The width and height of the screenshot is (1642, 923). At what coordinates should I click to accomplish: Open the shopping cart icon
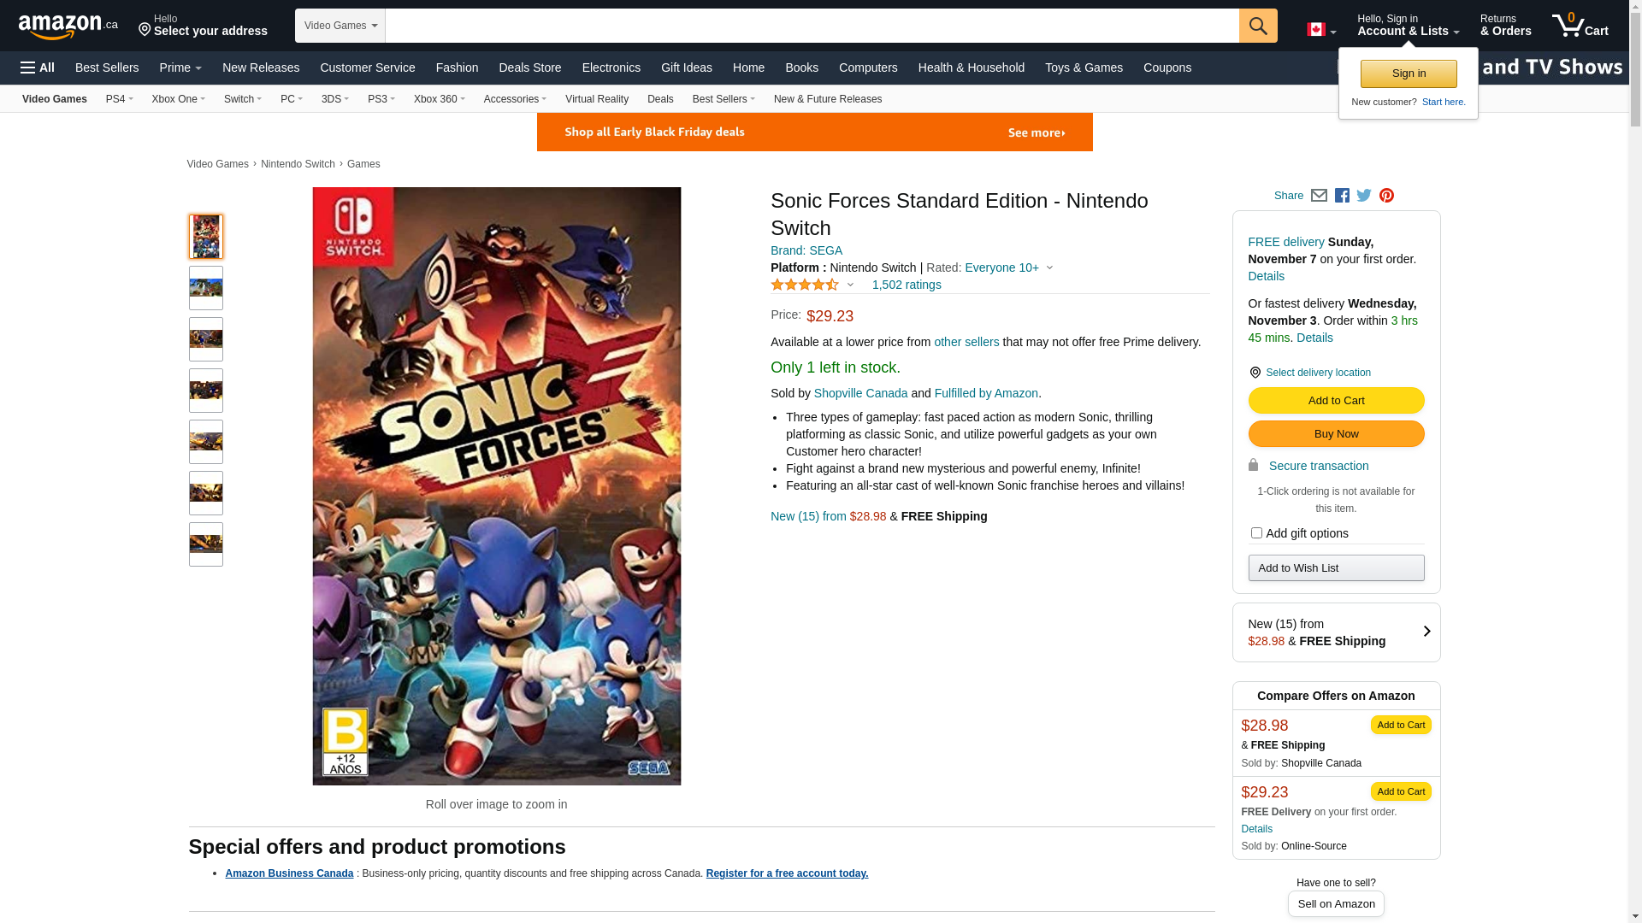[x=1579, y=26]
